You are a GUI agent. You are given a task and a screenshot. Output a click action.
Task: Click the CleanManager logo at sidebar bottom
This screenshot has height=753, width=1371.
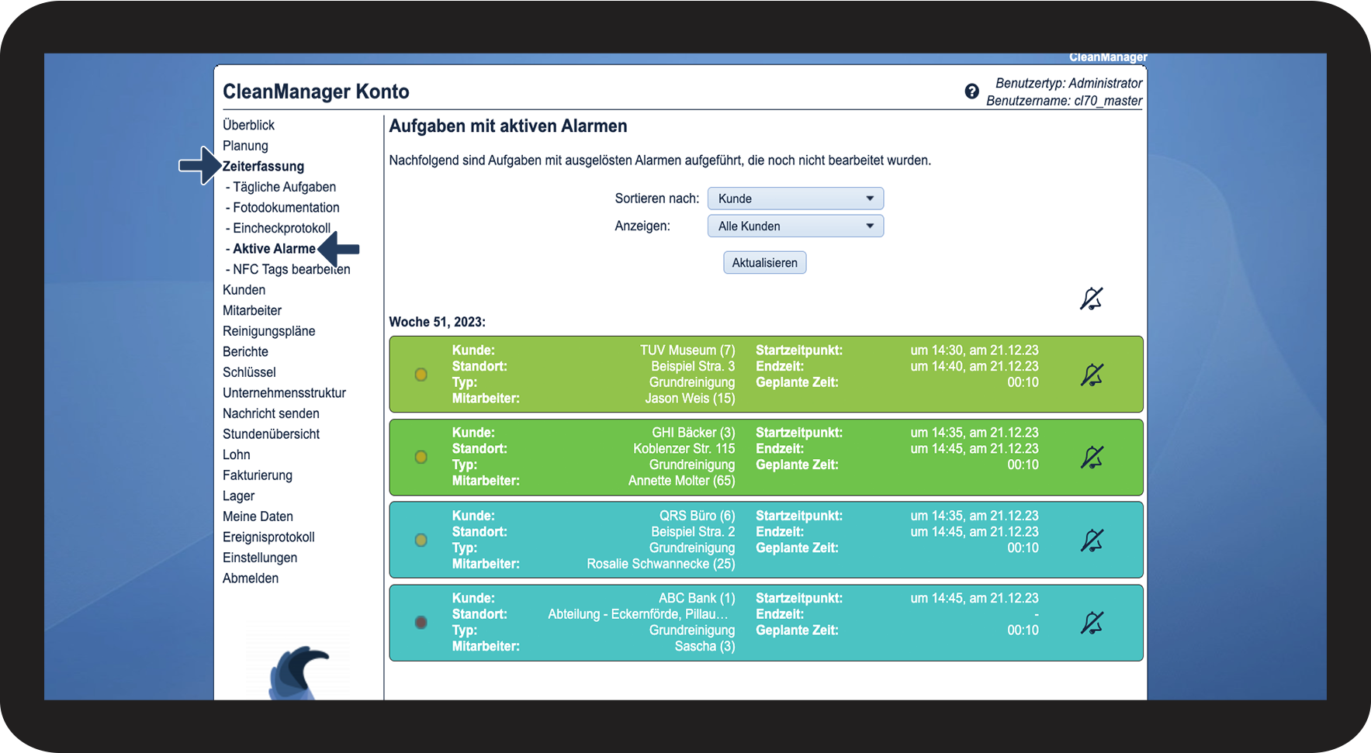click(x=299, y=671)
